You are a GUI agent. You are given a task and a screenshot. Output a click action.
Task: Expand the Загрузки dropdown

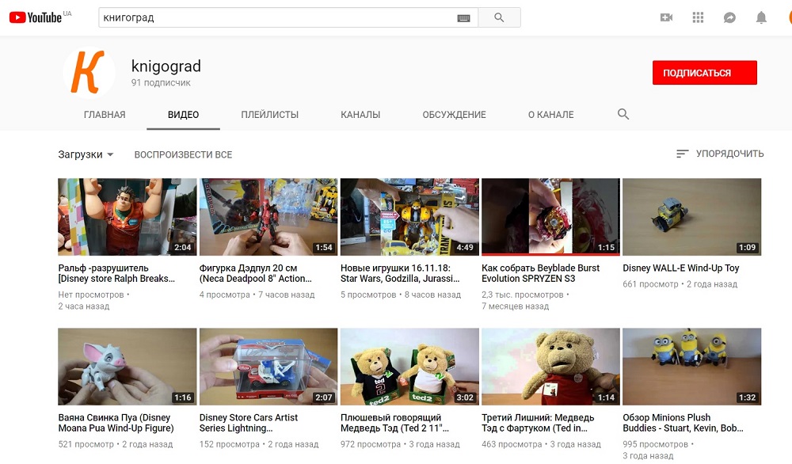tap(86, 154)
